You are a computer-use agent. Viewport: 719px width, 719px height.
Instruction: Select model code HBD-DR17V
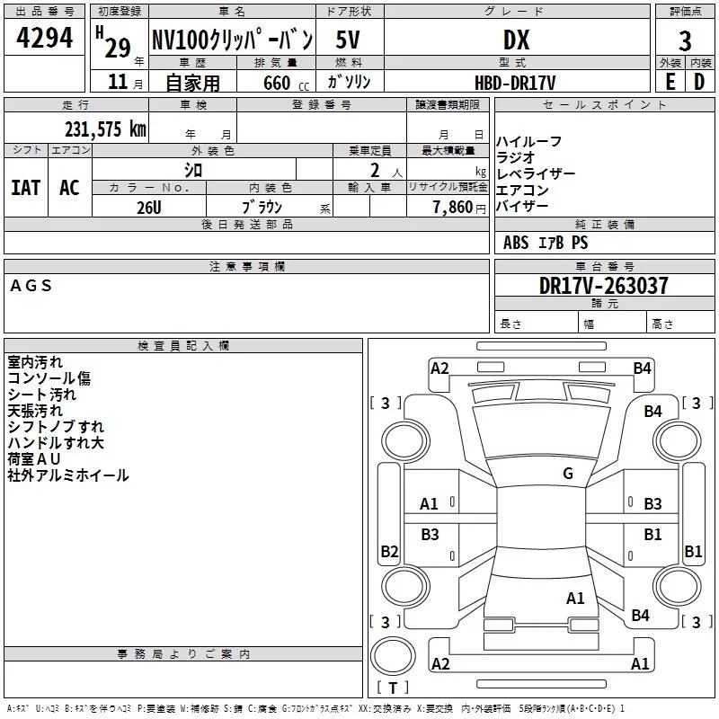515,83
